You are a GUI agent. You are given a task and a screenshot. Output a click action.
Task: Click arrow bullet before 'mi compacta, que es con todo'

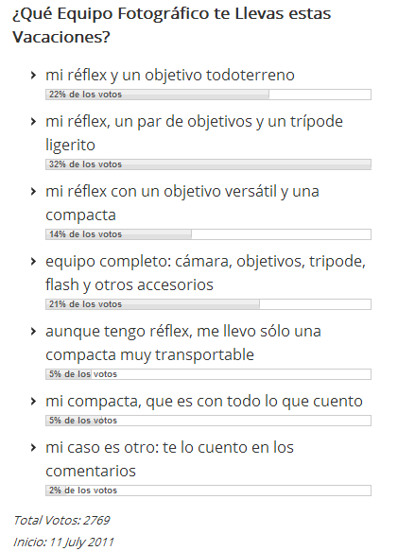click(x=33, y=402)
